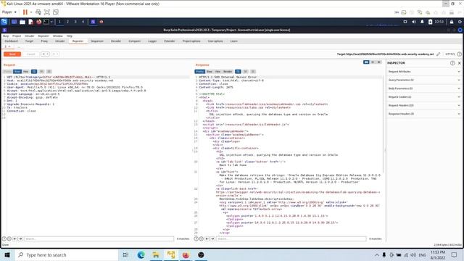Open the Burp menu
The height and width of the screenshot is (261, 464).
(x=6, y=36)
